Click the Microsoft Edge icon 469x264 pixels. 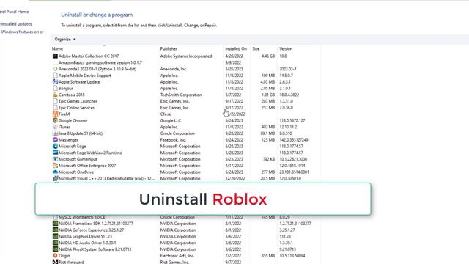click(x=55, y=146)
